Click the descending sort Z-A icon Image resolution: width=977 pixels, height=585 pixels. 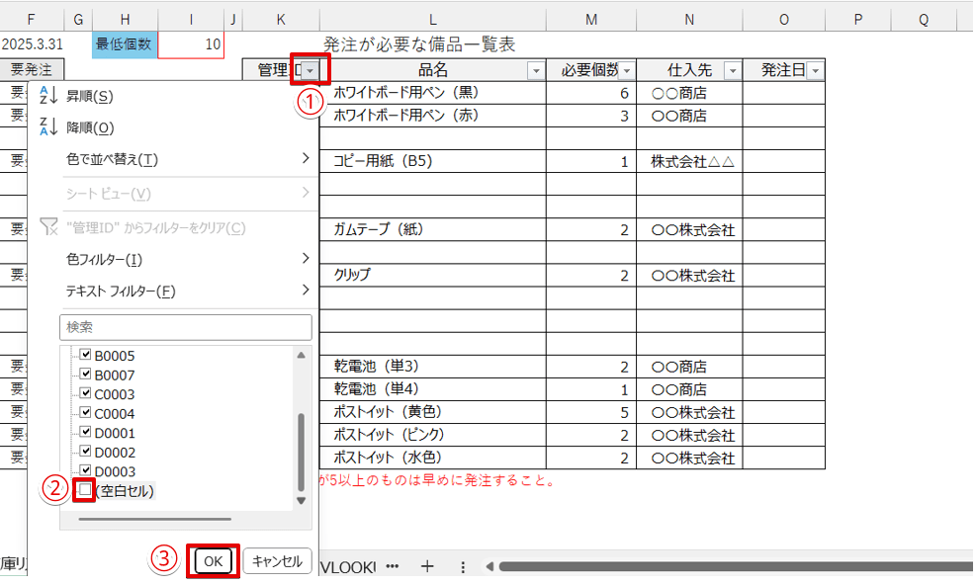click(x=48, y=126)
